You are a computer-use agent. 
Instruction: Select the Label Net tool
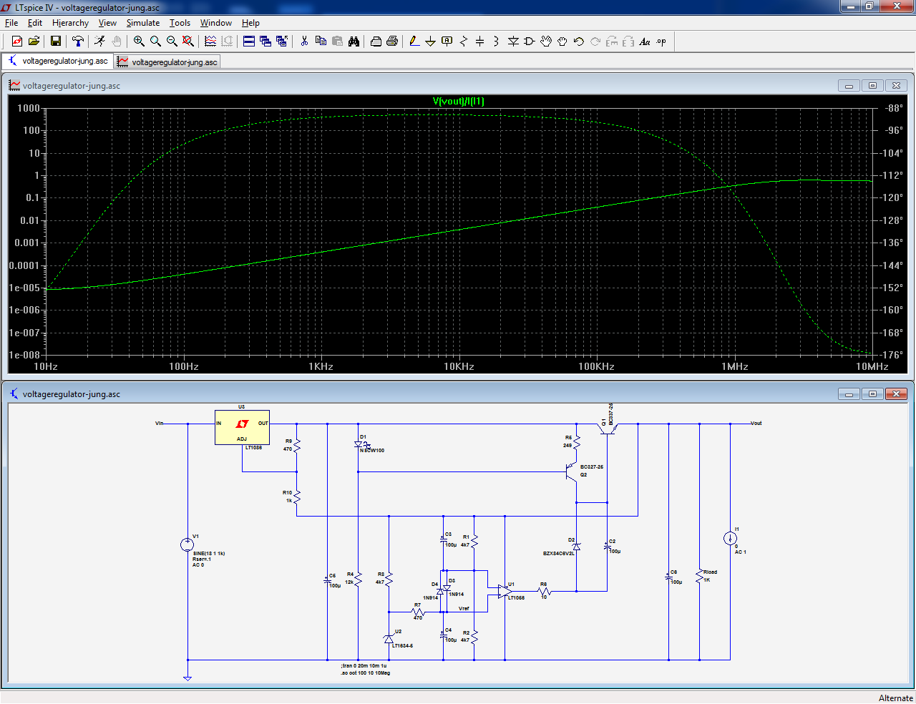click(x=447, y=41)
